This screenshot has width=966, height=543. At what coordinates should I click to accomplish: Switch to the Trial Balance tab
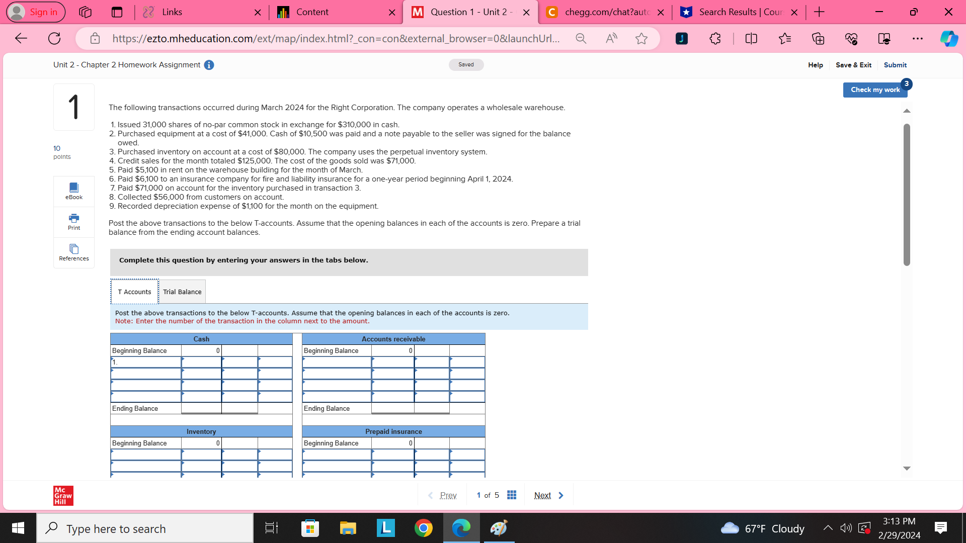(182, 292)
